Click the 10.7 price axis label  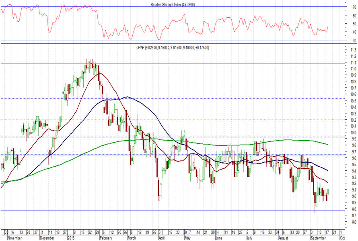click(353, 88)
